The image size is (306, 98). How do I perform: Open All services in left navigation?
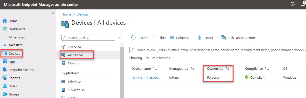click(x=17, y=37)
